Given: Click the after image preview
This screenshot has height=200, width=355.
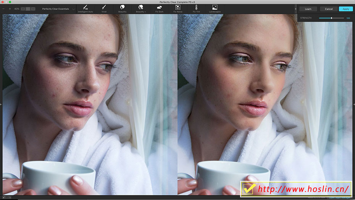Looking at the screenshot, I should [x=265, y=104].
